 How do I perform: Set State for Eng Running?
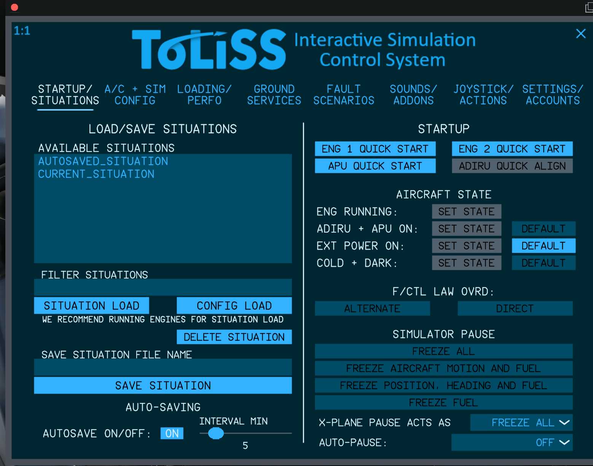pos(466,211)
